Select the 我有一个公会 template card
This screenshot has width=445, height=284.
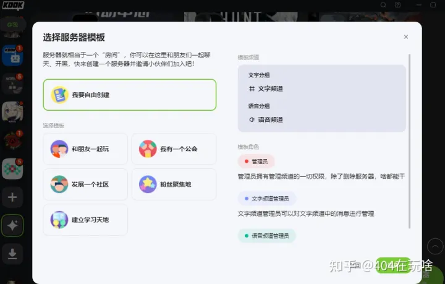[174, 149]
